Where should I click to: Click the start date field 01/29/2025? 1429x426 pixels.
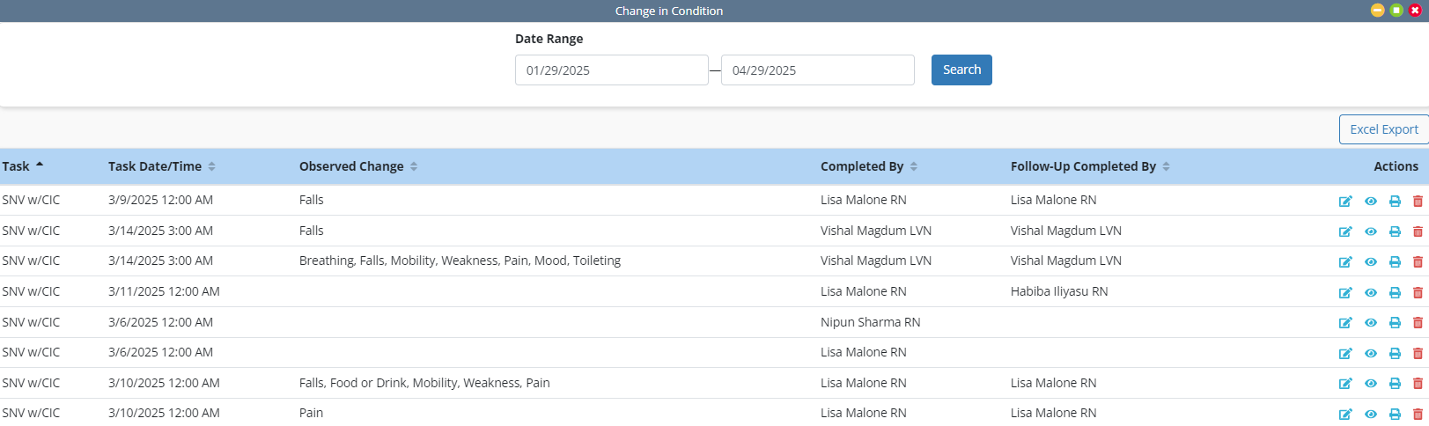[x=611, y=70]
